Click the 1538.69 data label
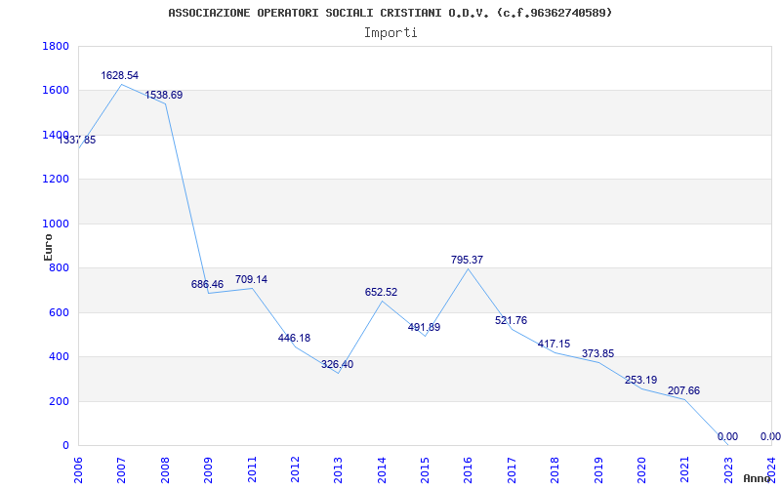Image resolution: width=781 pixels, height=488 pixels. [x=164, y=95]
